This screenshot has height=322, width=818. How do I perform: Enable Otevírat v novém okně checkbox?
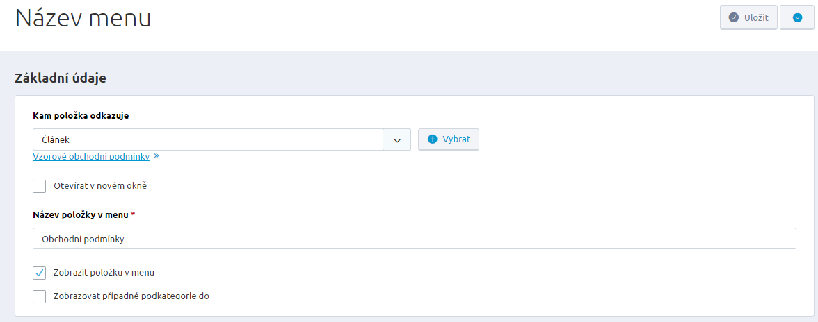coord(40,186)
